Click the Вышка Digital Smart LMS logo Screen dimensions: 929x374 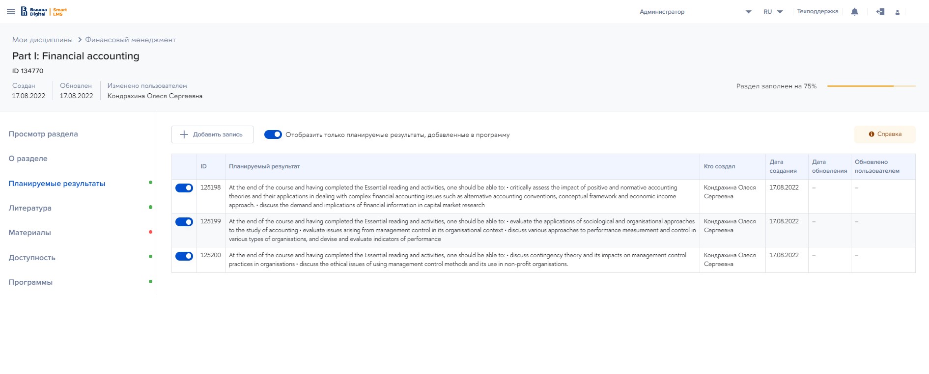pos(44,12)
